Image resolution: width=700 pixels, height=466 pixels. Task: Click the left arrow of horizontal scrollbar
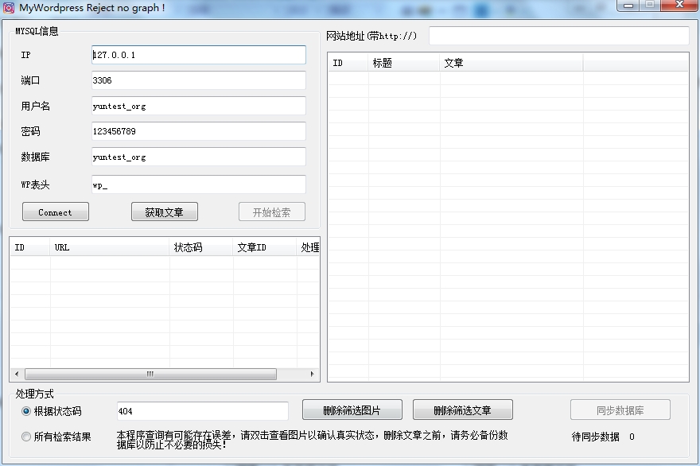click(17, 374)
